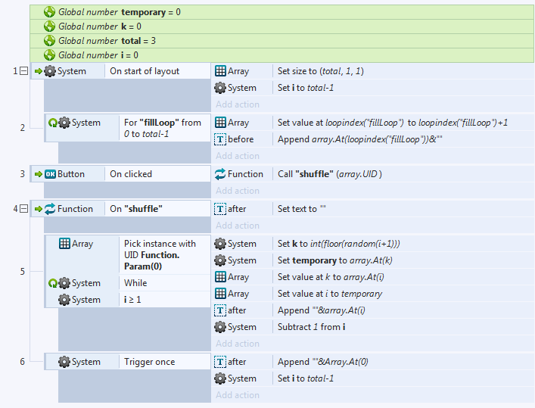
Task: Click the text object icon for Append array.At(loopindex) action
Action: 220,139
